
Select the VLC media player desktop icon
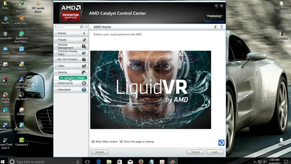pos(38,7)
